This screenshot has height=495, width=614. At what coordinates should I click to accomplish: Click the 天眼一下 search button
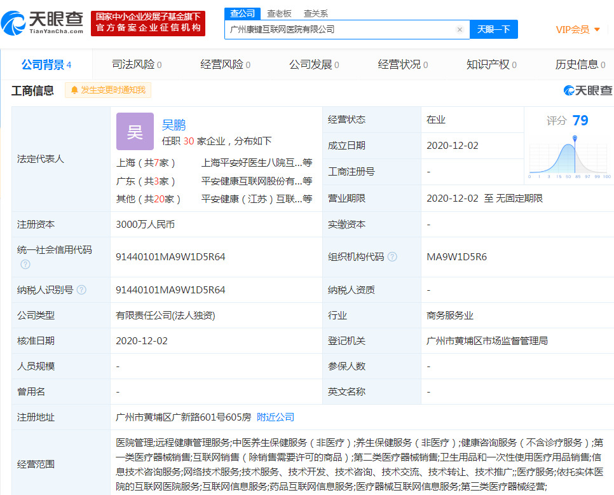(493, 29)
